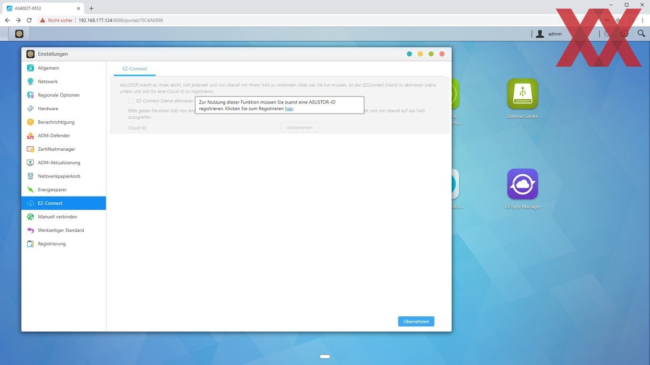The image size is (650, 365).
Task: Select Regionale Optionen in sidebar
Action: (x=64, y=95)
